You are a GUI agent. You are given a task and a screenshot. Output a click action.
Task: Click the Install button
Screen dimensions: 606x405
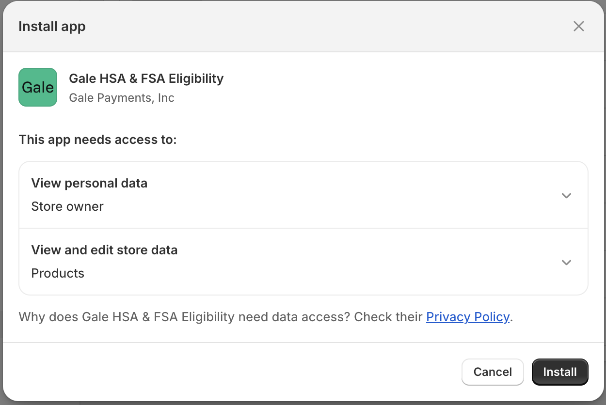tap(559, 372)
